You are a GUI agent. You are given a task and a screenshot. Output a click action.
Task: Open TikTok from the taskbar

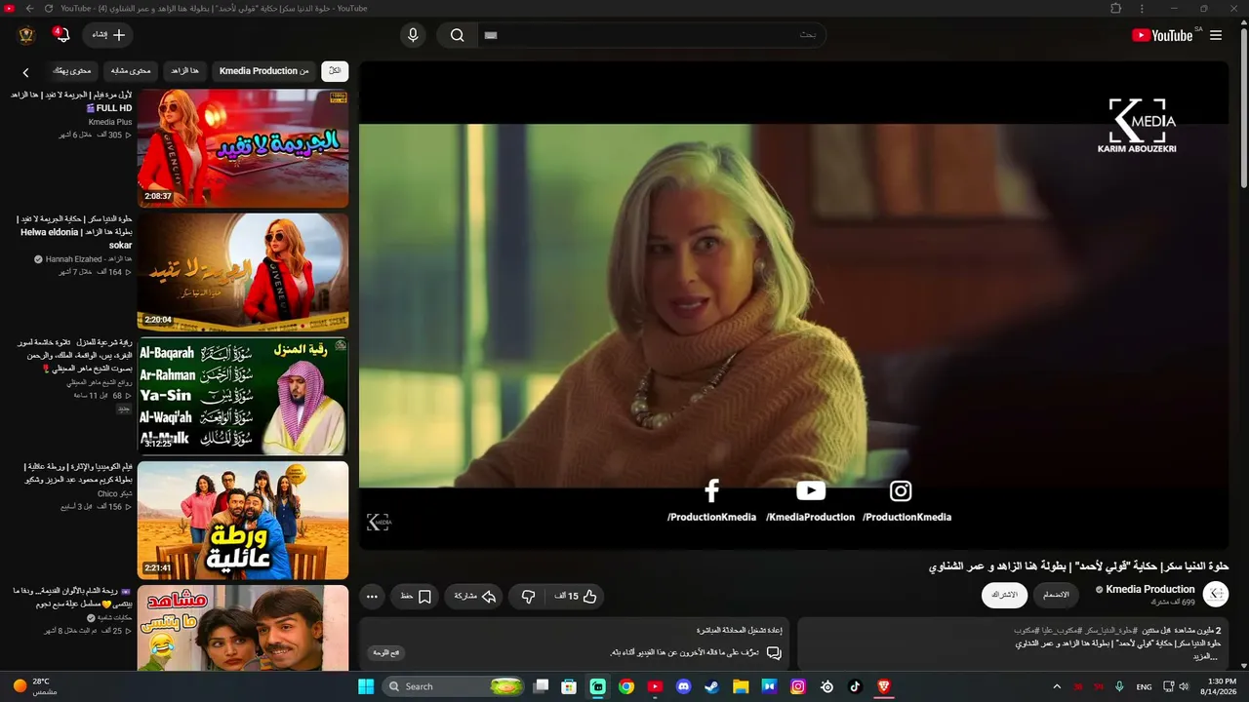pyautogui.click(x=855, y=686)
